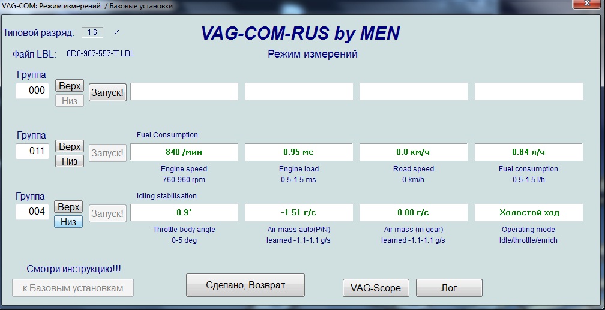Click the Idle/throttle/enrich text
The height and width of the screenshot is (310, 605).
pyautogui.click(x=528, y=240)
